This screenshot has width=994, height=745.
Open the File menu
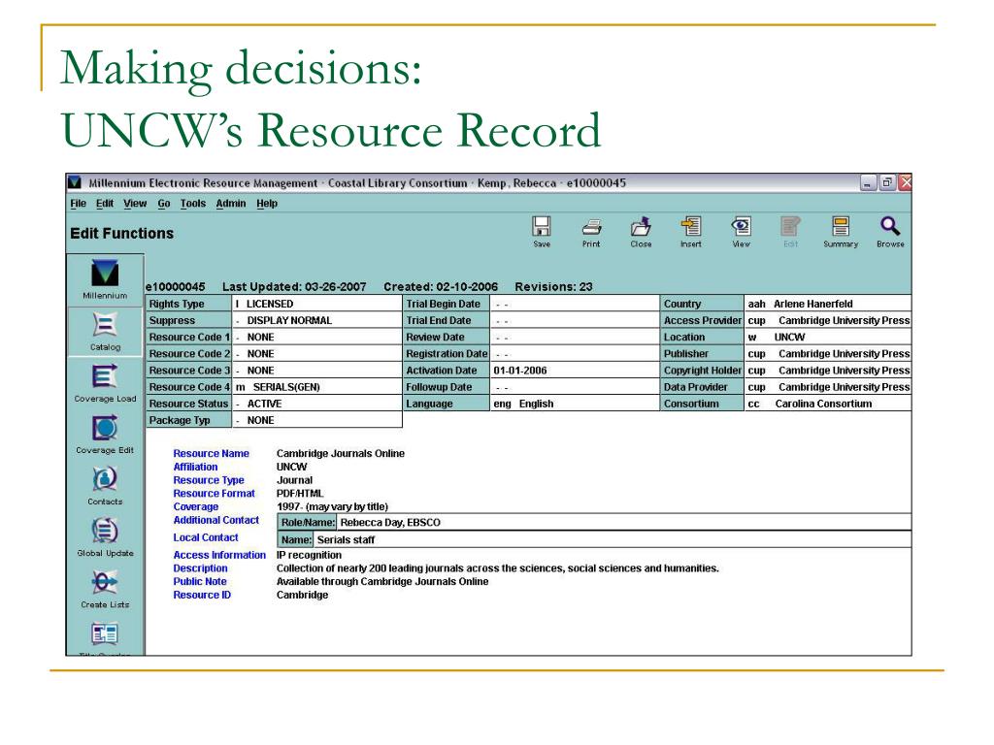(78, 204)
